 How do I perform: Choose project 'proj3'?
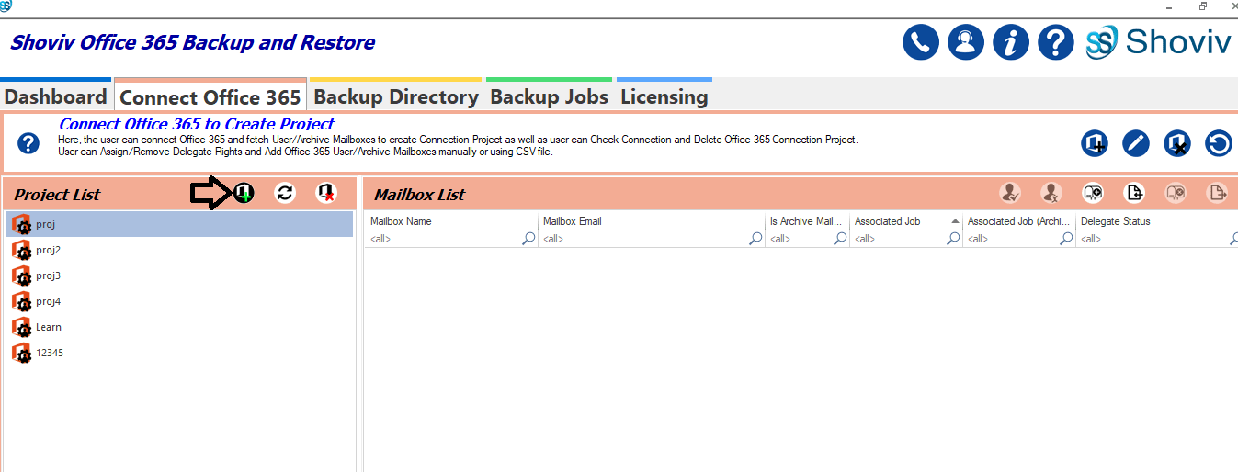coord(179,275)
